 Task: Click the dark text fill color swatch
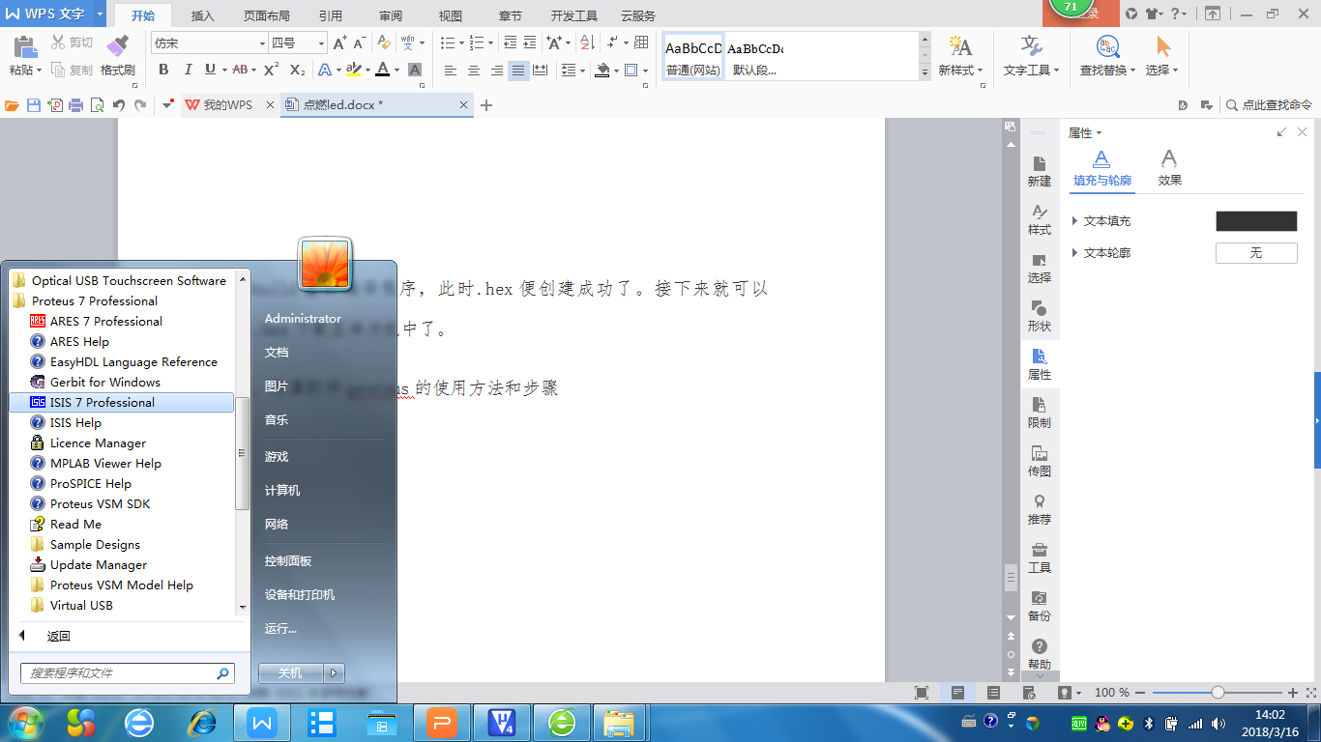pos(1256,221)
